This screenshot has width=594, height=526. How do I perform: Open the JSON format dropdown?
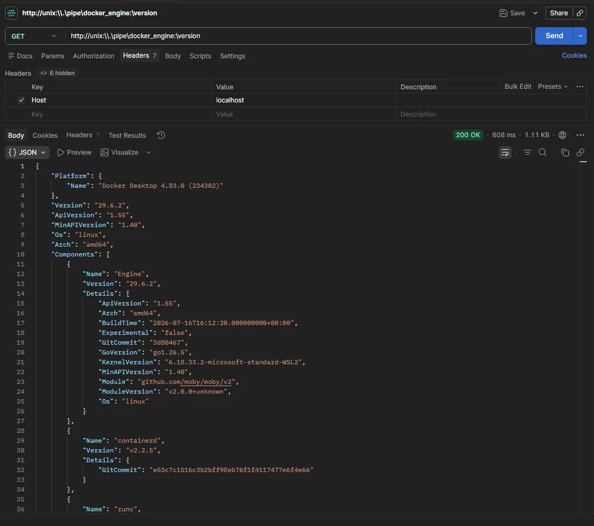pyautogui.click(x=27, y=152)
